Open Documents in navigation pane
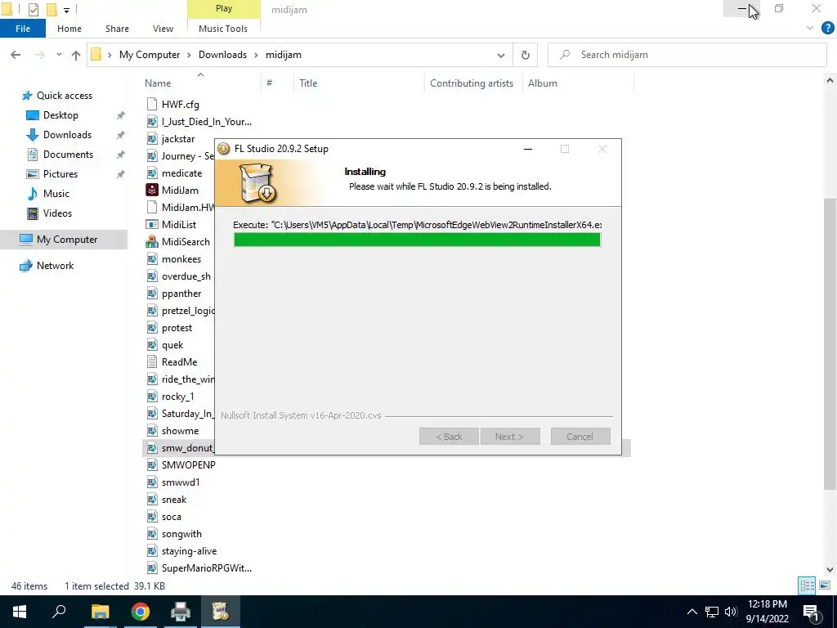Screen dimensions: 837x628 (x=68, y=155)
